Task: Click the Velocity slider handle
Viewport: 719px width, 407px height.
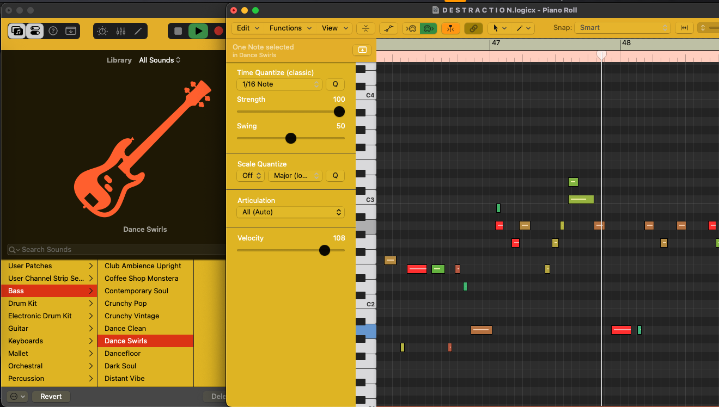Action: point(325,250)
